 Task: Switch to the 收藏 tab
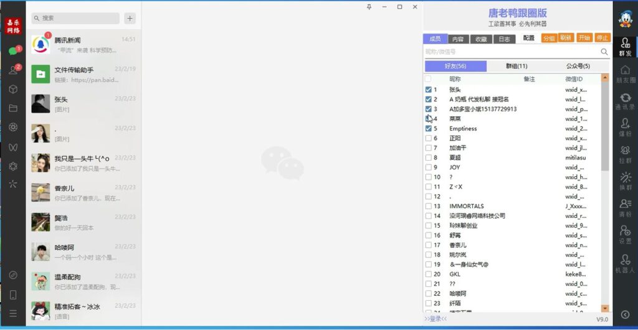coord(481,39)
